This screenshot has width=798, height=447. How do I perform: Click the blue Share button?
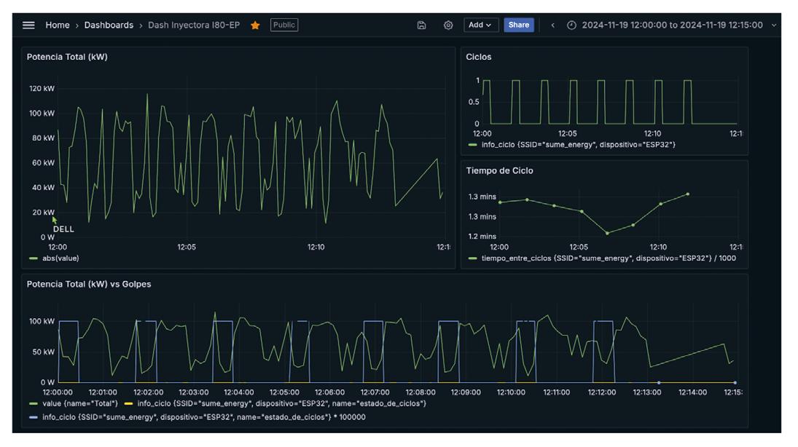coord(518,25)
